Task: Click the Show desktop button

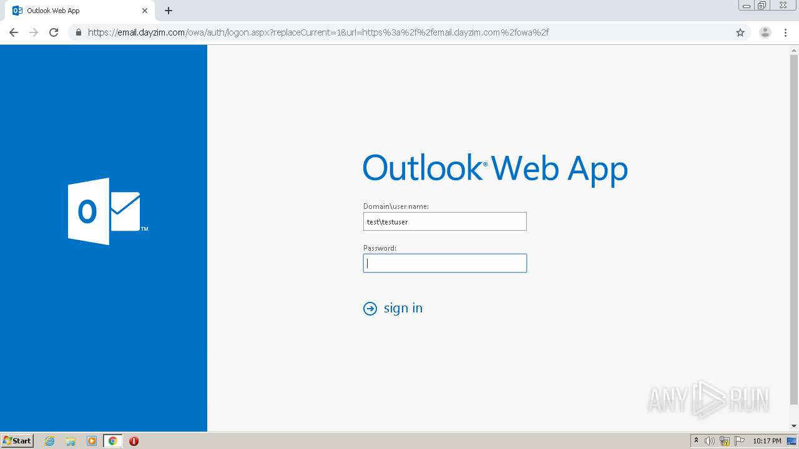Action: [792, 441]
